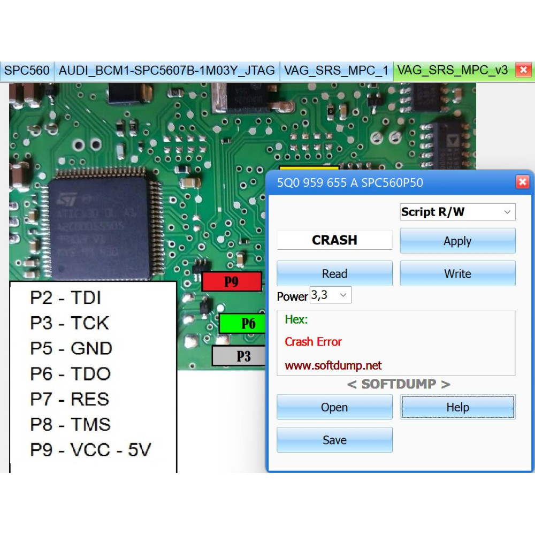The width and height of the screenshot is (535, 535).
Task: Click the "P9 - VCC - 5V" pinout line
Action: click(90, 450)
